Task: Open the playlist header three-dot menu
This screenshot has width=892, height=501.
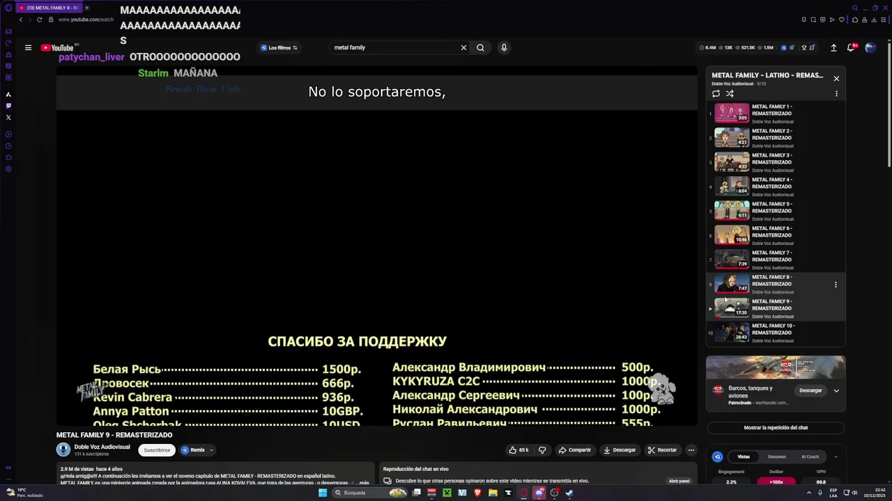Action: coord(836,93)
